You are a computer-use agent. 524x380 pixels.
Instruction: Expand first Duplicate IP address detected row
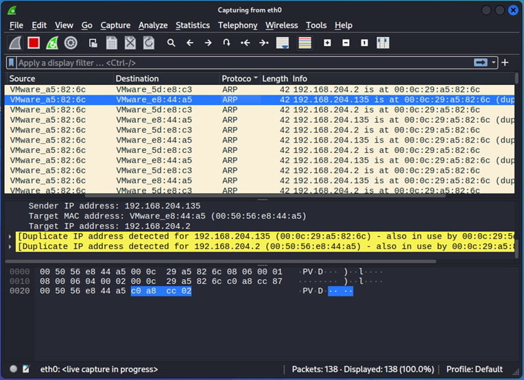[10, 236]
